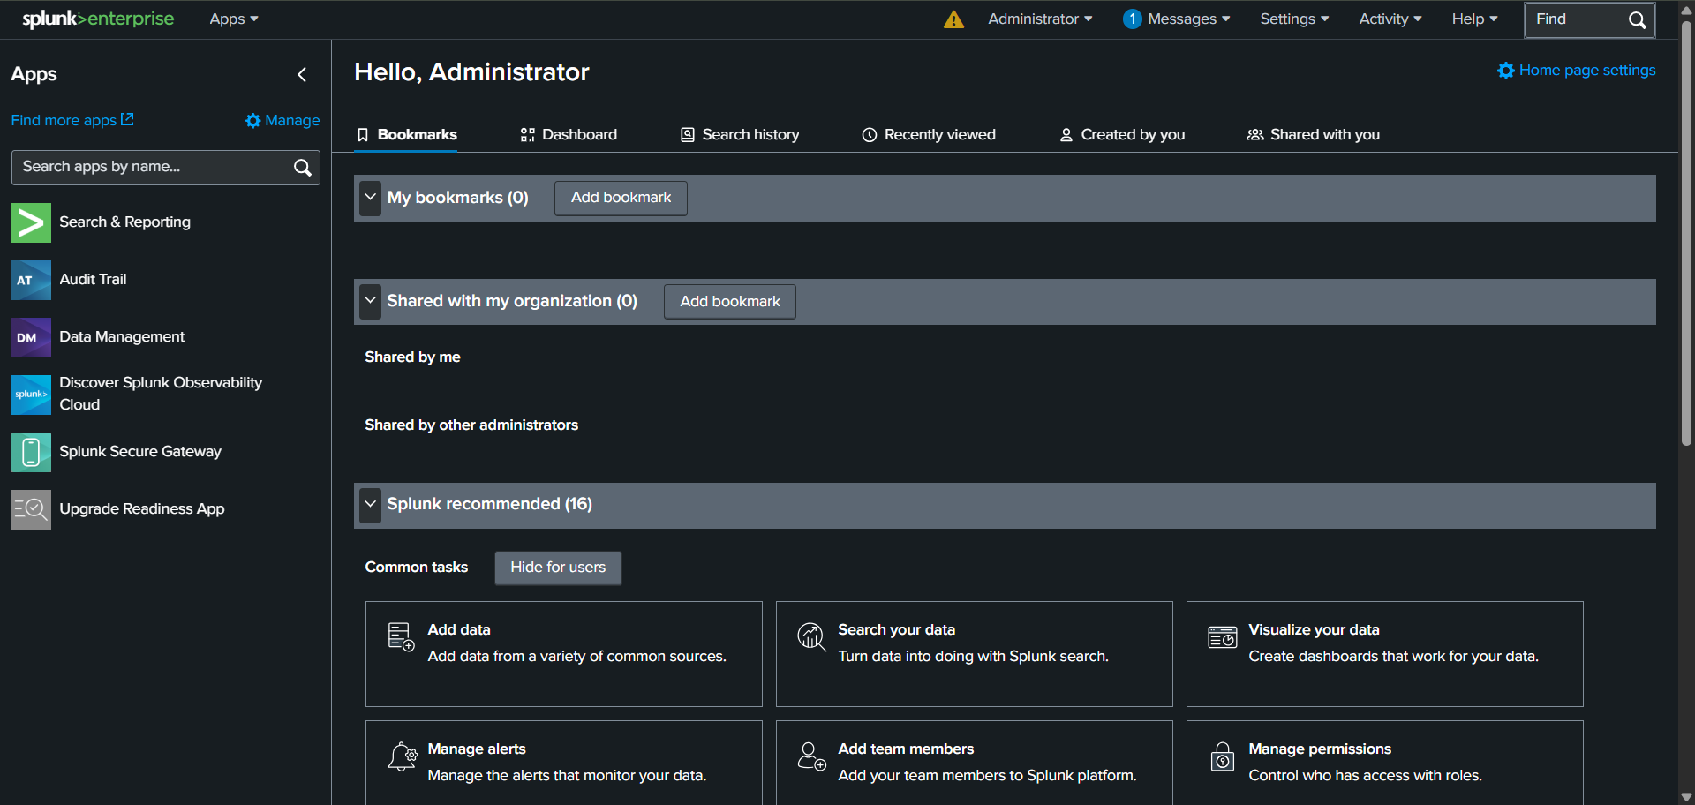Screen dimensions: 1695x805
Task: Open the Home page settings link
Action: click(1577, 71)
